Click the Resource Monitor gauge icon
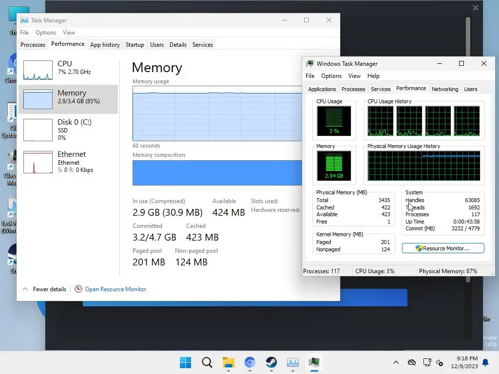The width and height of the screenshot is (499, 374). [78, 289]
